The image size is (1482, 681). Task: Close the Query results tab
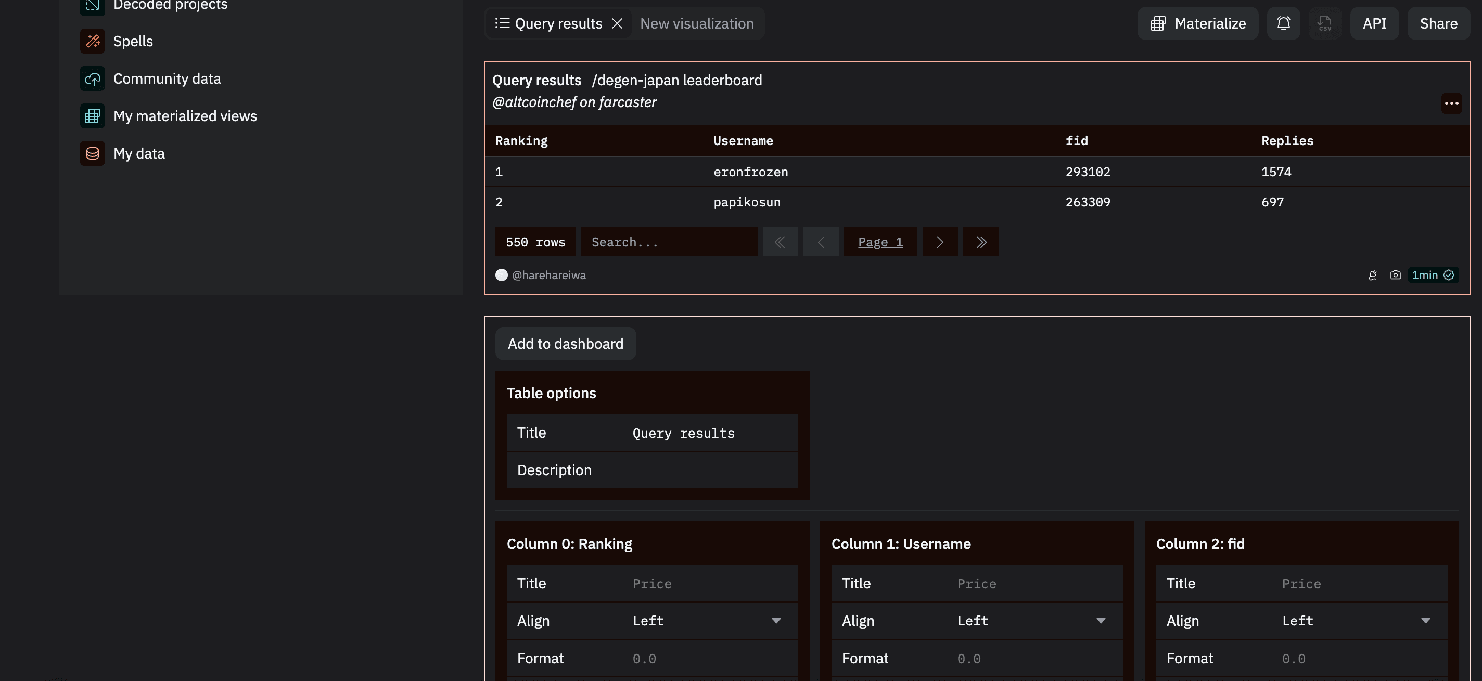[x=617, y=23]
